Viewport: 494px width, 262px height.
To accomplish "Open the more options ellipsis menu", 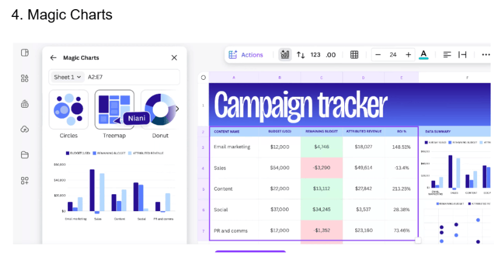I will tap(486, 54).
